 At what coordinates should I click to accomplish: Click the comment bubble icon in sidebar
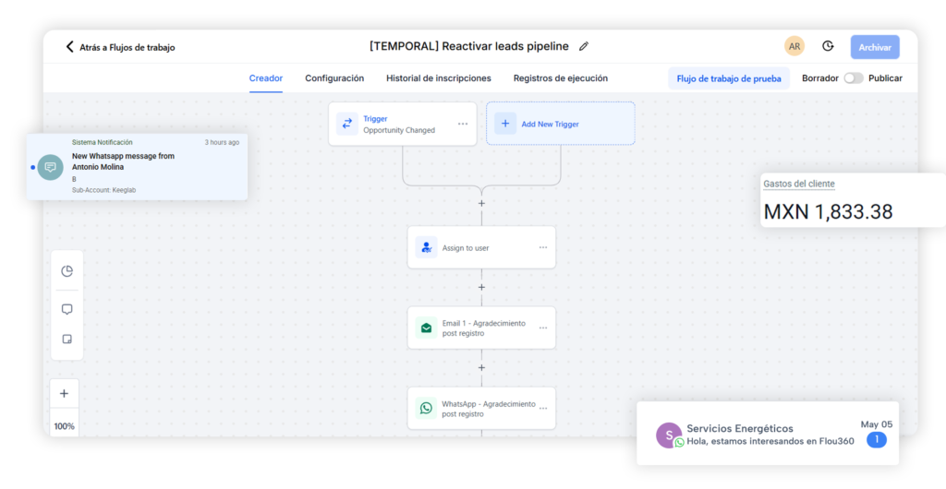point(67,309)
